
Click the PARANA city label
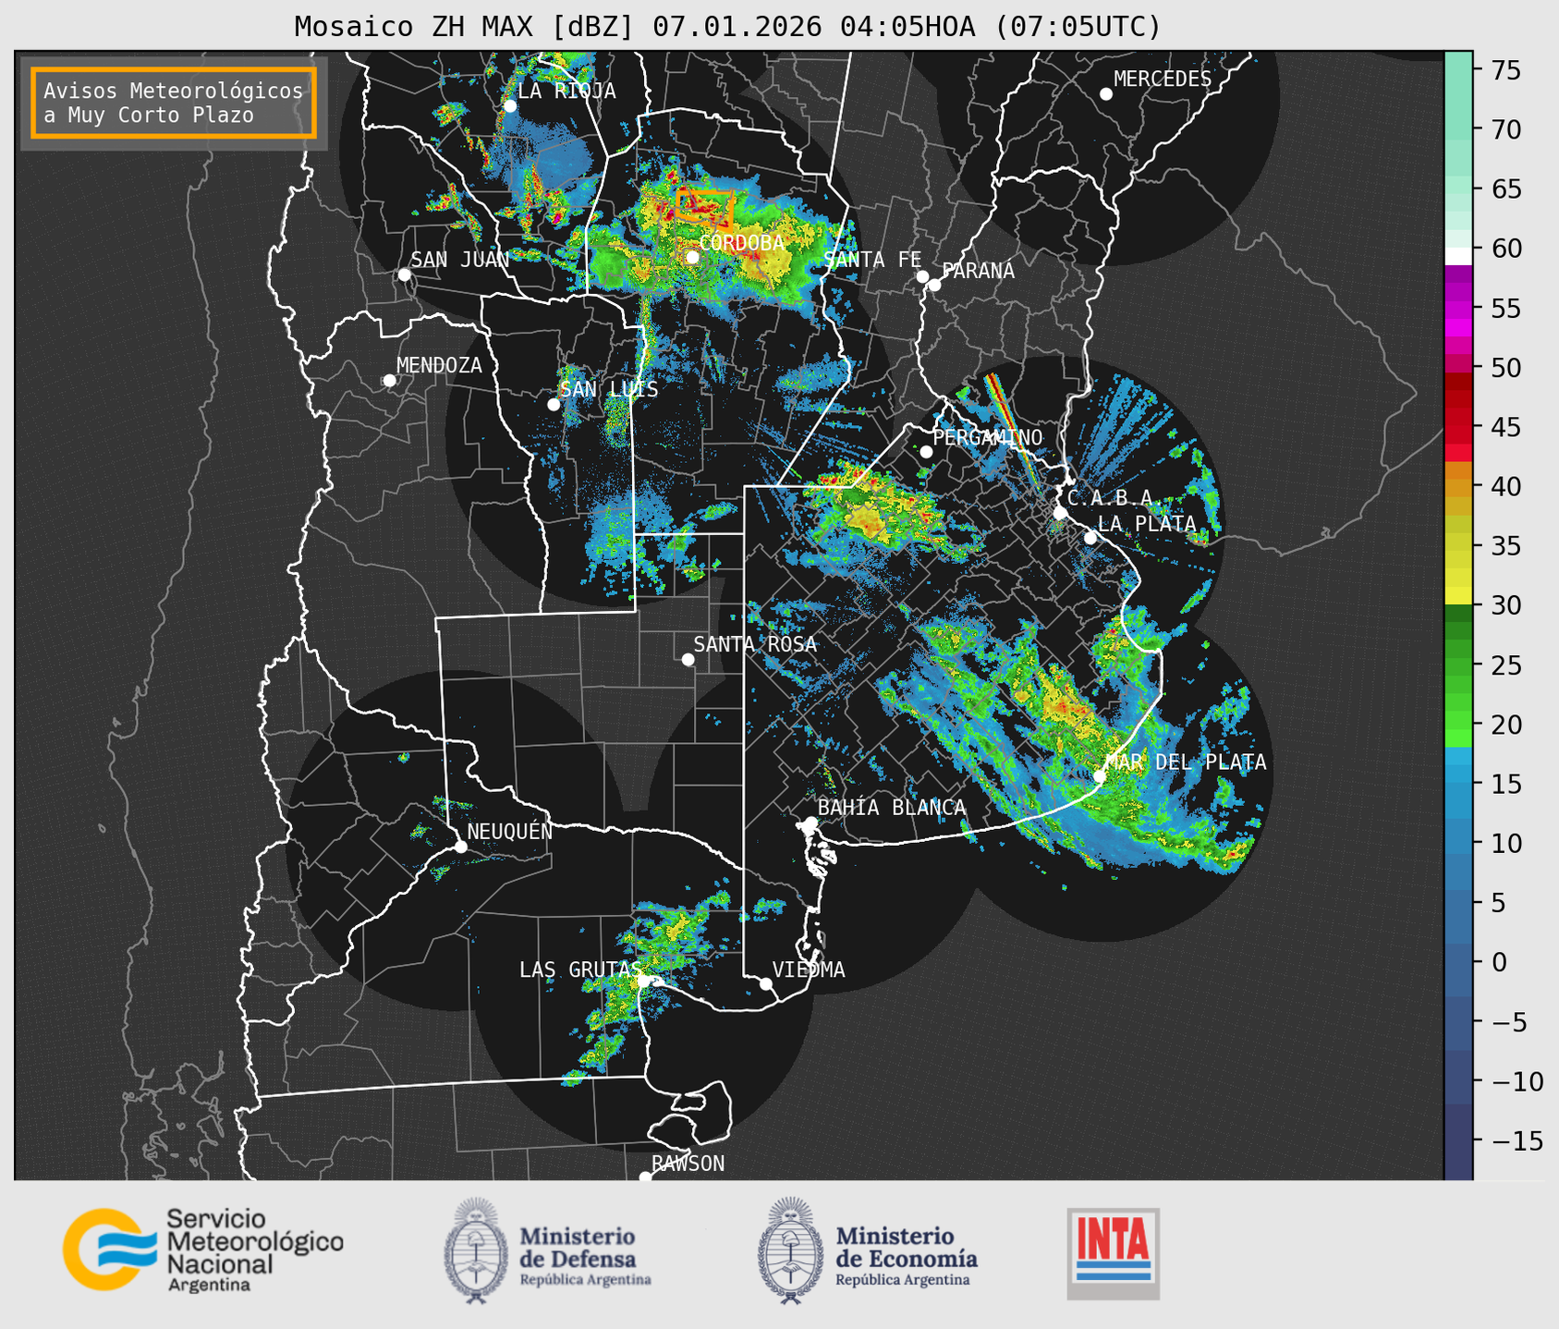click(978, 271)
